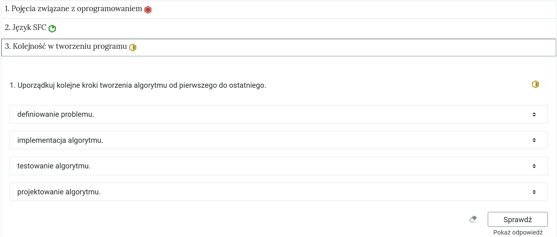The width and height of the screenshot is (557, 237).
Task: Click the number 1 before the Uporządkuj question
Action: click(12, 85)
